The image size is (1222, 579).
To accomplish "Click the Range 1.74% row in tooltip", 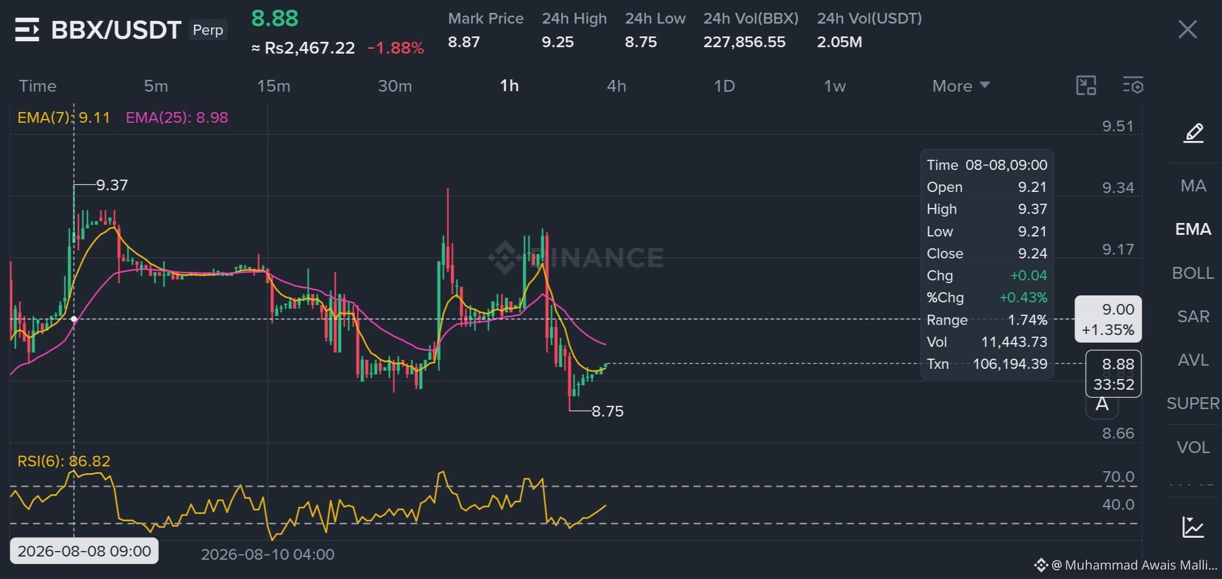I will [x=987, y=320].
